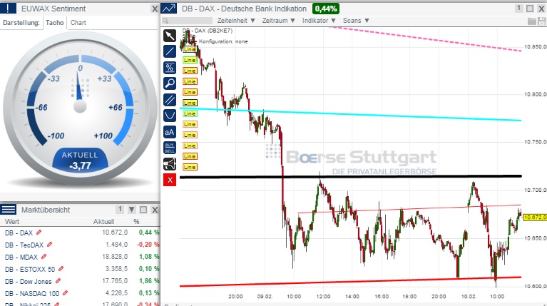Edit DB - TecDAX with pencil icon

point(49,244)
